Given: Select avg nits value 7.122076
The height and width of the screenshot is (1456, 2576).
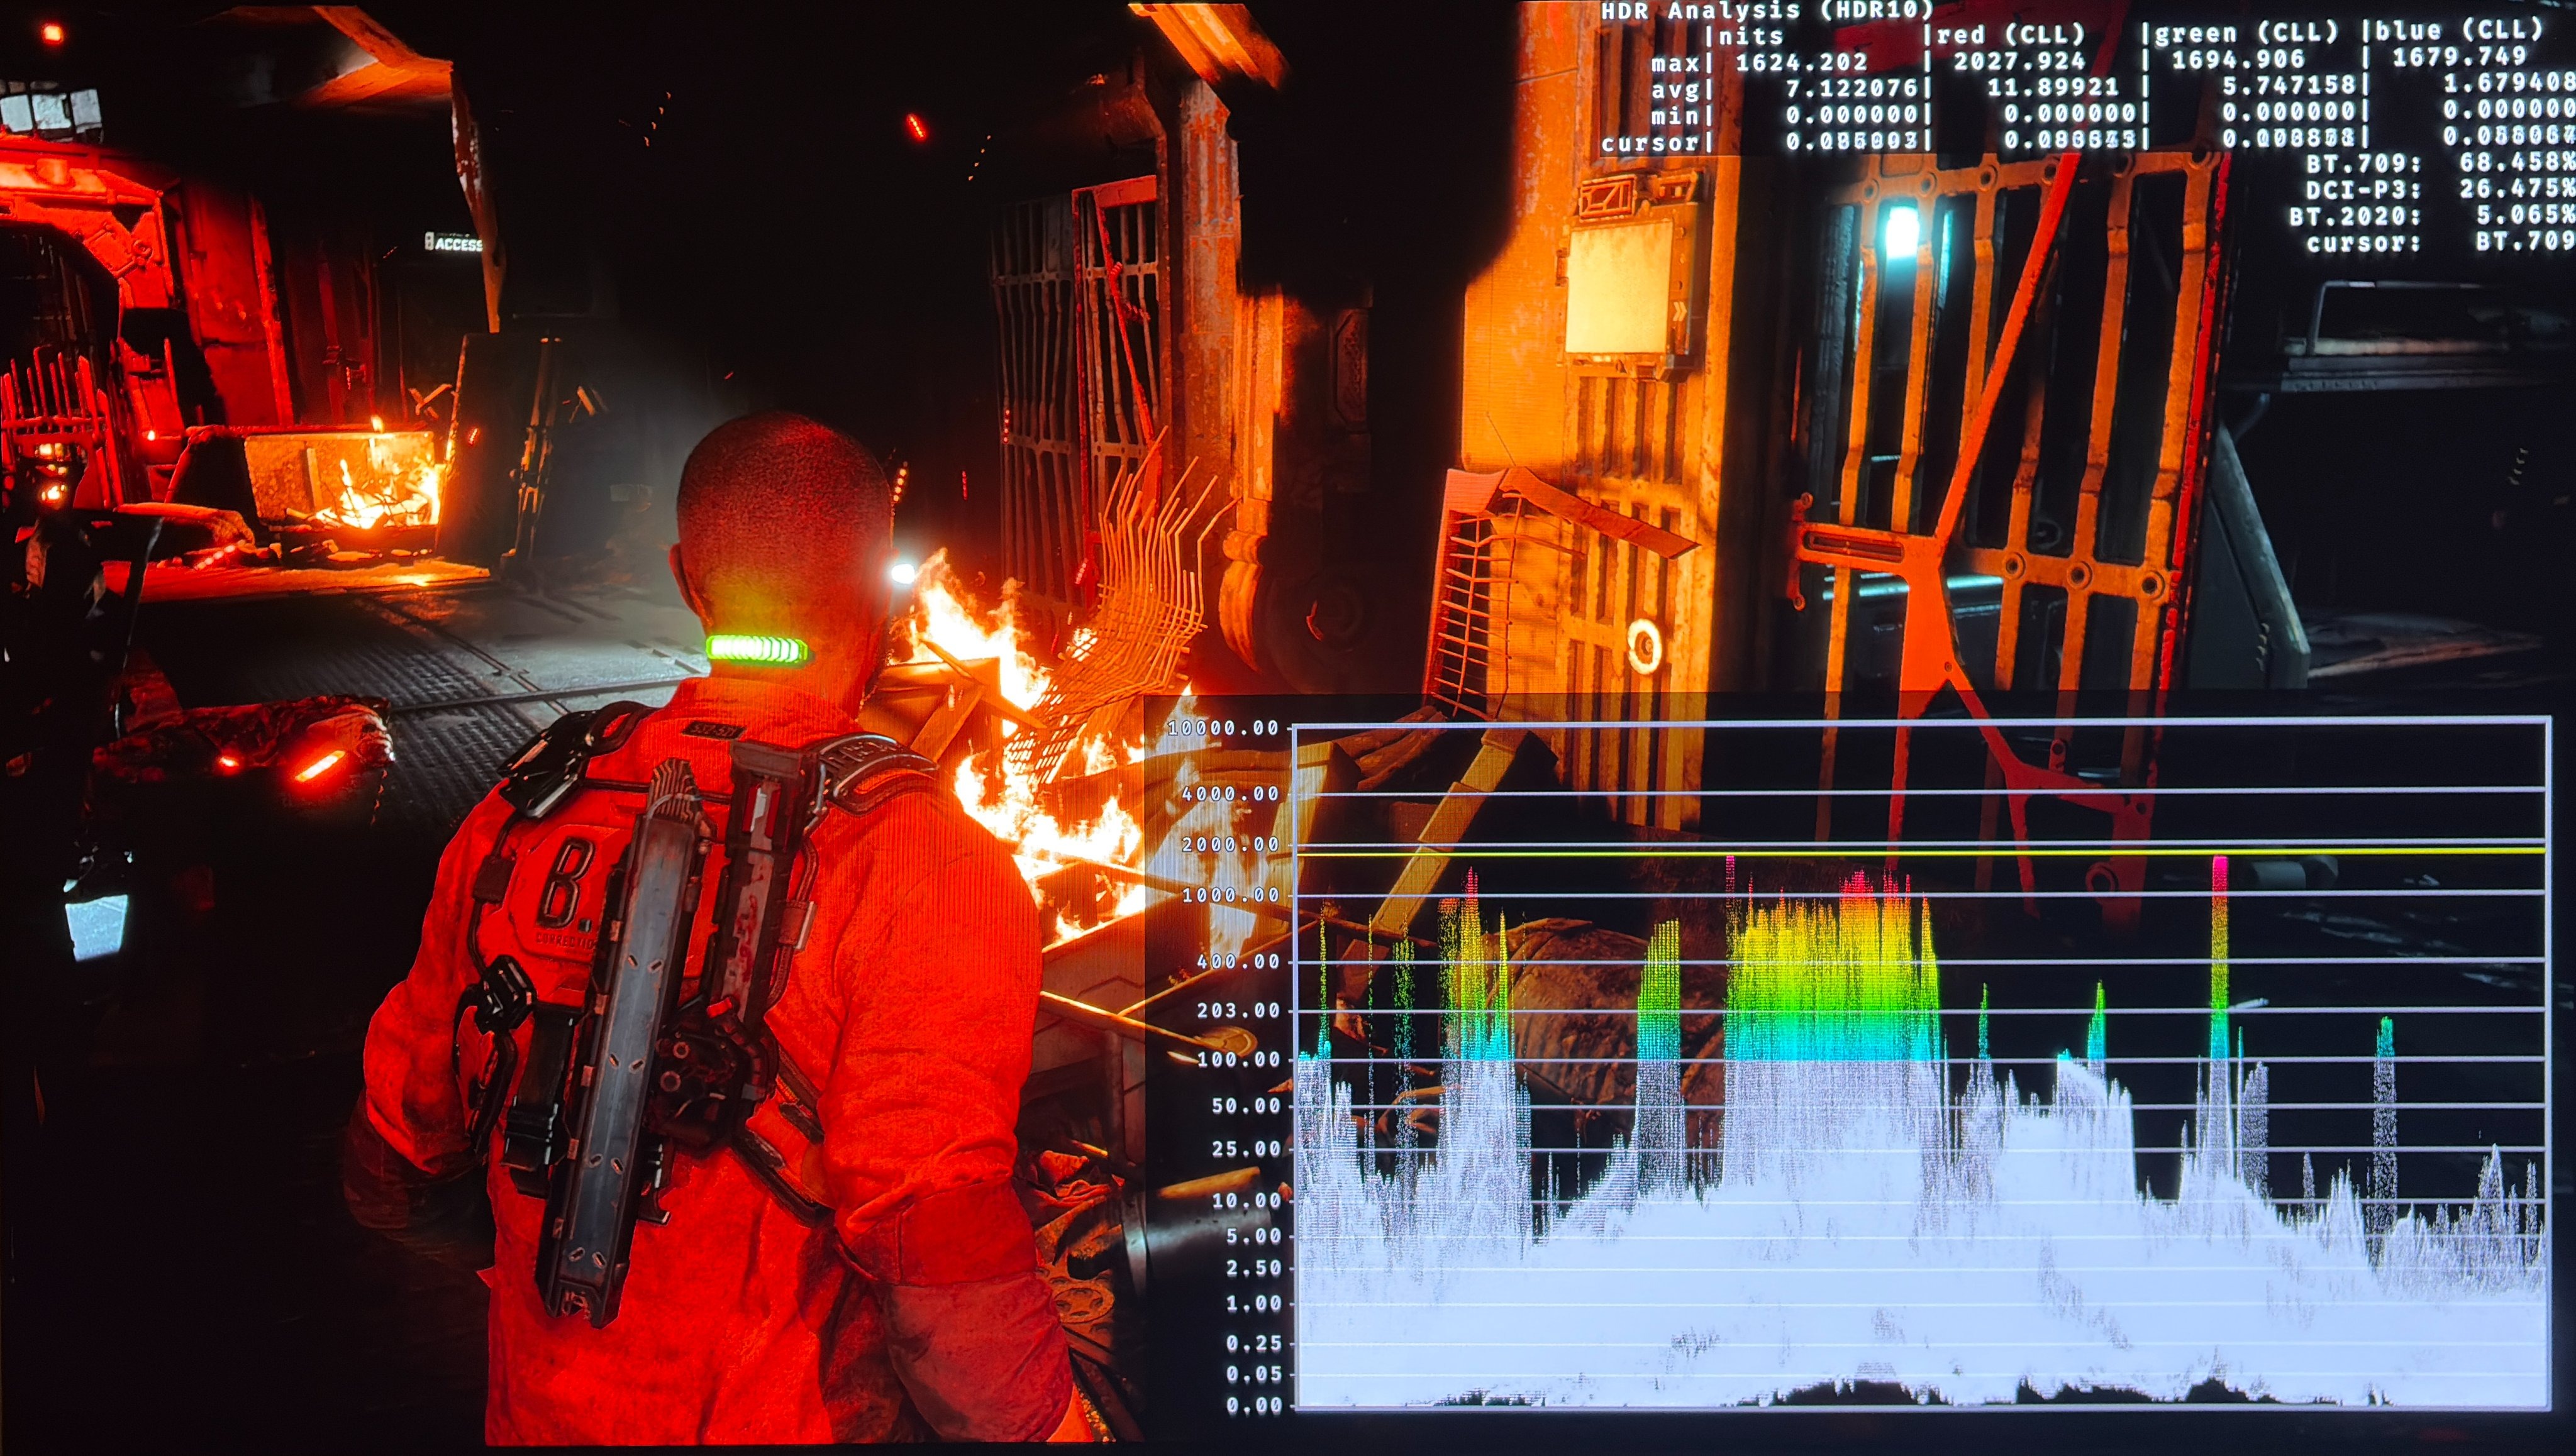Looking at the screenshot, I should (1851, 88).
